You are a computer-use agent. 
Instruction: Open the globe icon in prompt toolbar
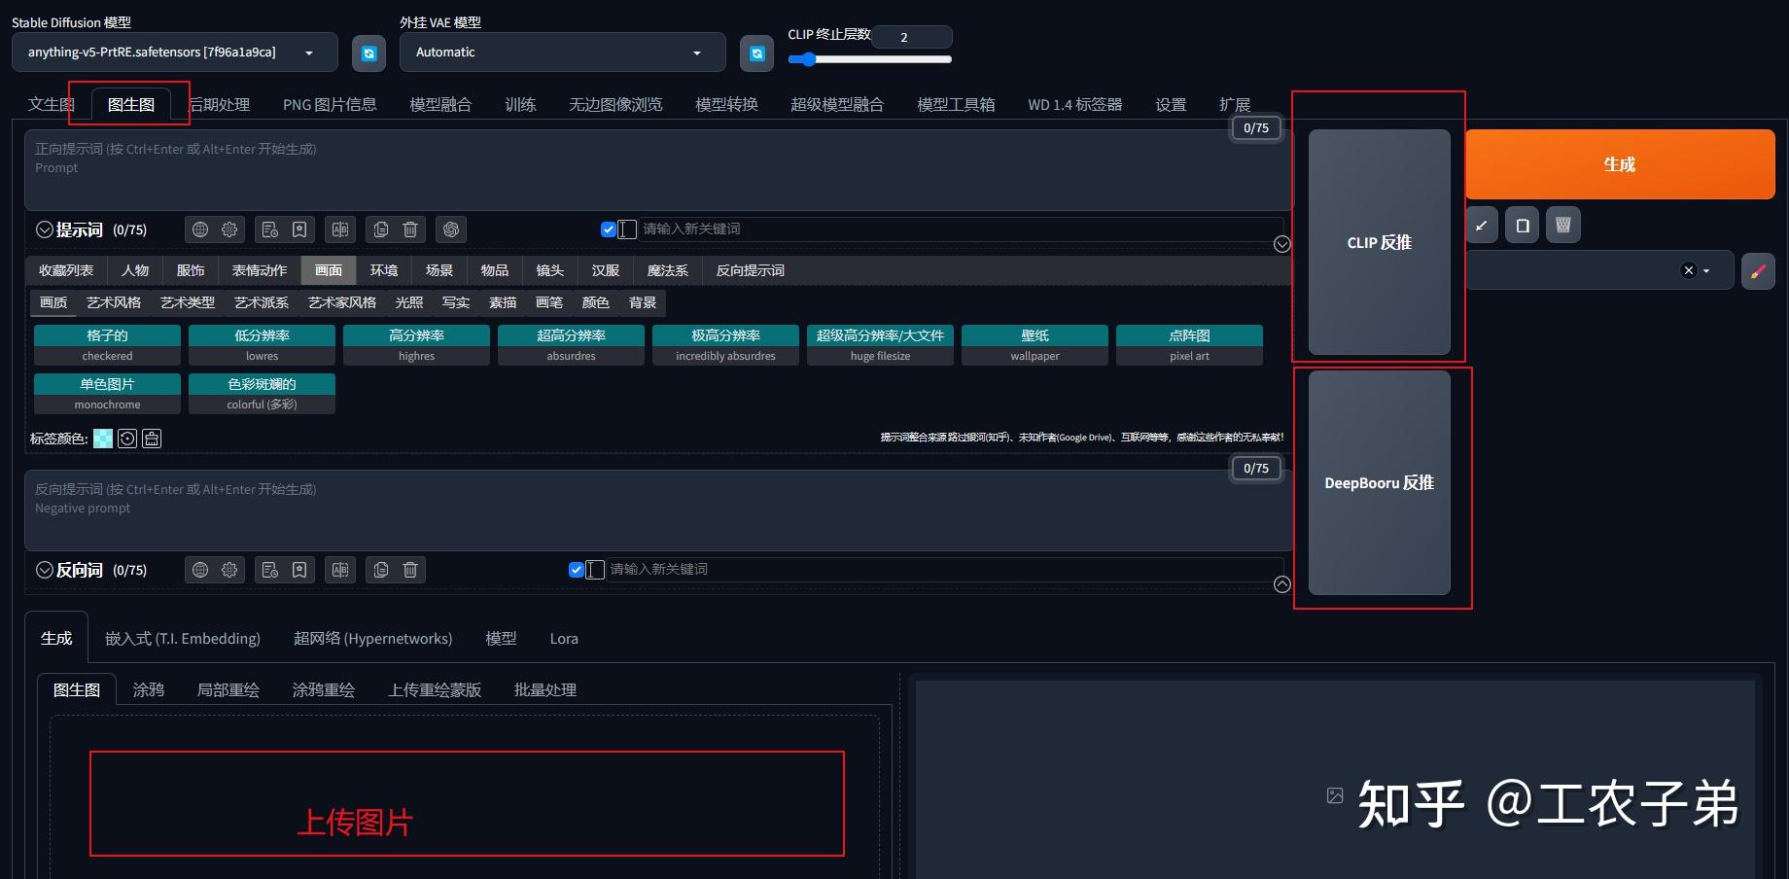point(200,229)
